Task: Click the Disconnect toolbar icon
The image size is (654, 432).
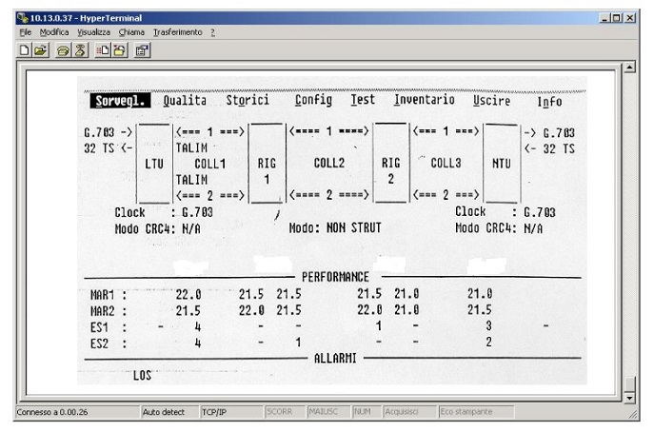Action: pyautogui.click(x=79, y=50)
